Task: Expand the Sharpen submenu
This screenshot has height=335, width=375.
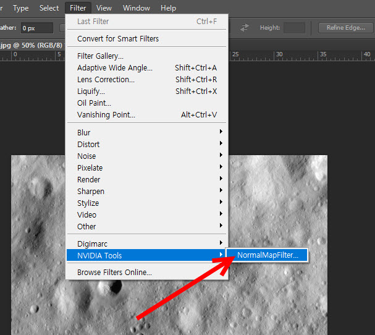Action: click(x=146, y=191)
